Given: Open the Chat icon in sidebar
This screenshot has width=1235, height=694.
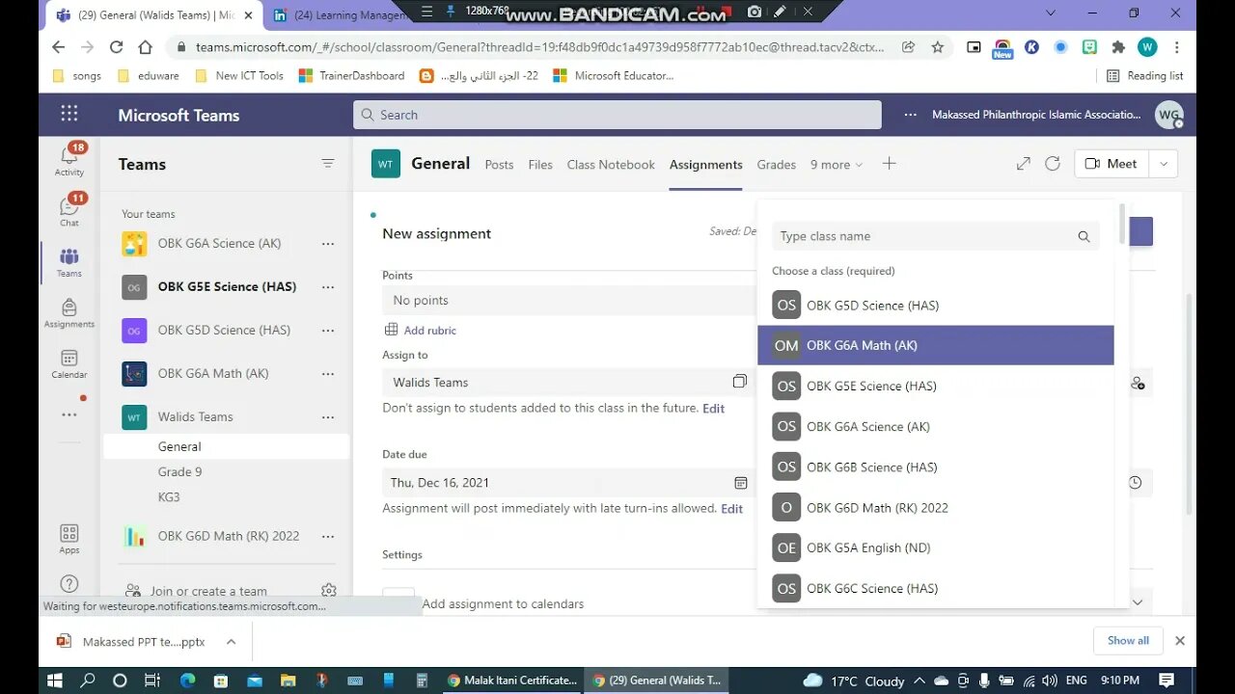Looking at the screenshot, I should 69,210.
